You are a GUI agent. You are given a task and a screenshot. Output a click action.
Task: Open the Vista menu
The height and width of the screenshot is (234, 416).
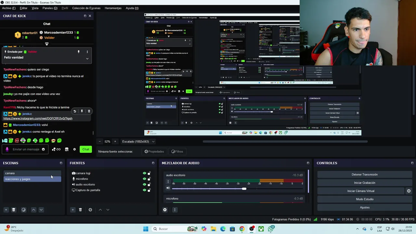(35, 8)
